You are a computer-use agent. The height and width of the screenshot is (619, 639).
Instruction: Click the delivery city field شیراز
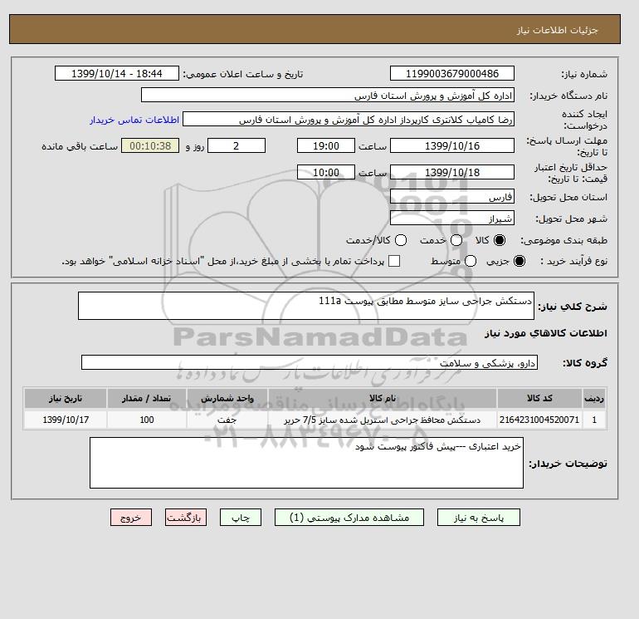tap(452, 219)
